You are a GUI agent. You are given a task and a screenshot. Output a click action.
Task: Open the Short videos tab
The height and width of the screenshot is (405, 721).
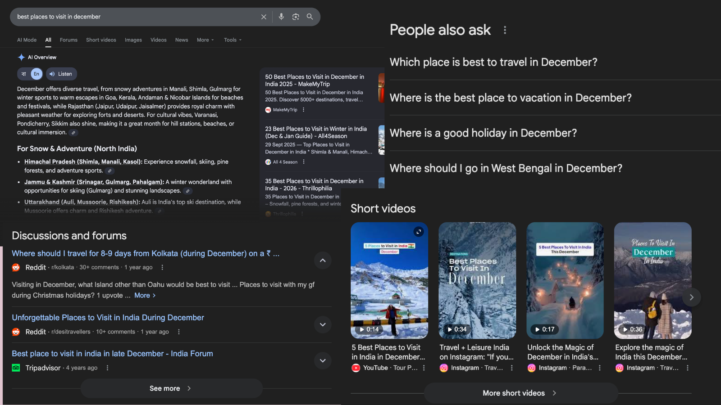point(101,40)
